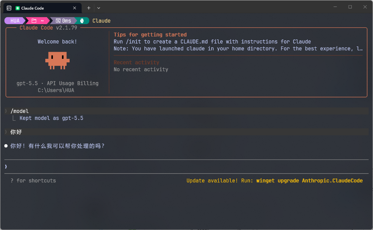Click the pink home folder prompt segment
The image size is (373, 230).
[38, 21]
